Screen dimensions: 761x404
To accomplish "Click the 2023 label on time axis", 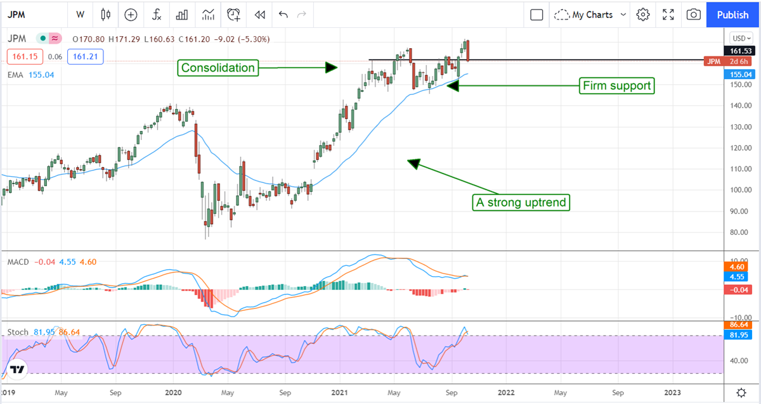I will click(x=672, y=393).
